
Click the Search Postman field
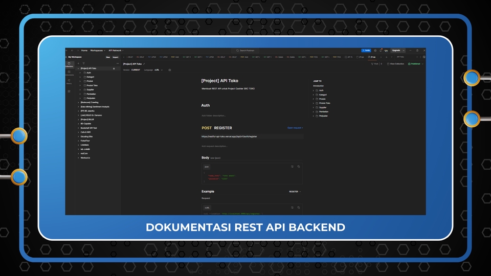[245, 51]
